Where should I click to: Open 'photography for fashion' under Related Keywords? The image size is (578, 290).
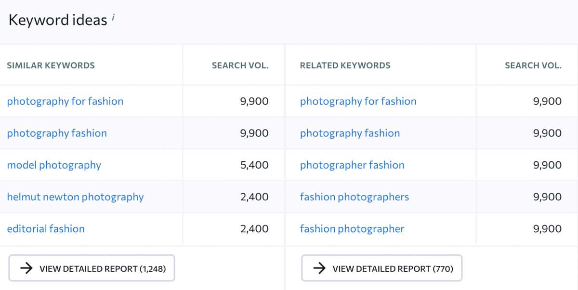point(358,101)
